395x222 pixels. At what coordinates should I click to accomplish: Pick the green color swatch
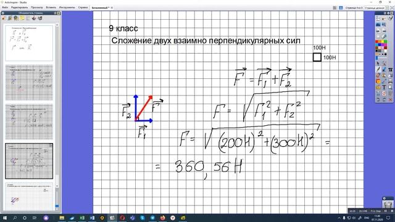(x=386, y=41)
